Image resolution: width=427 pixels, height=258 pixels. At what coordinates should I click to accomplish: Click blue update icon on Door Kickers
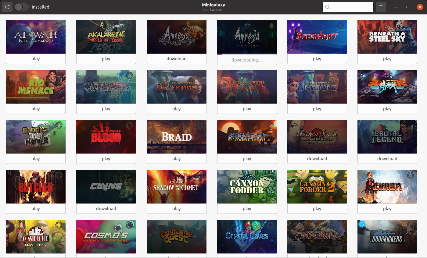coord(362,224)
